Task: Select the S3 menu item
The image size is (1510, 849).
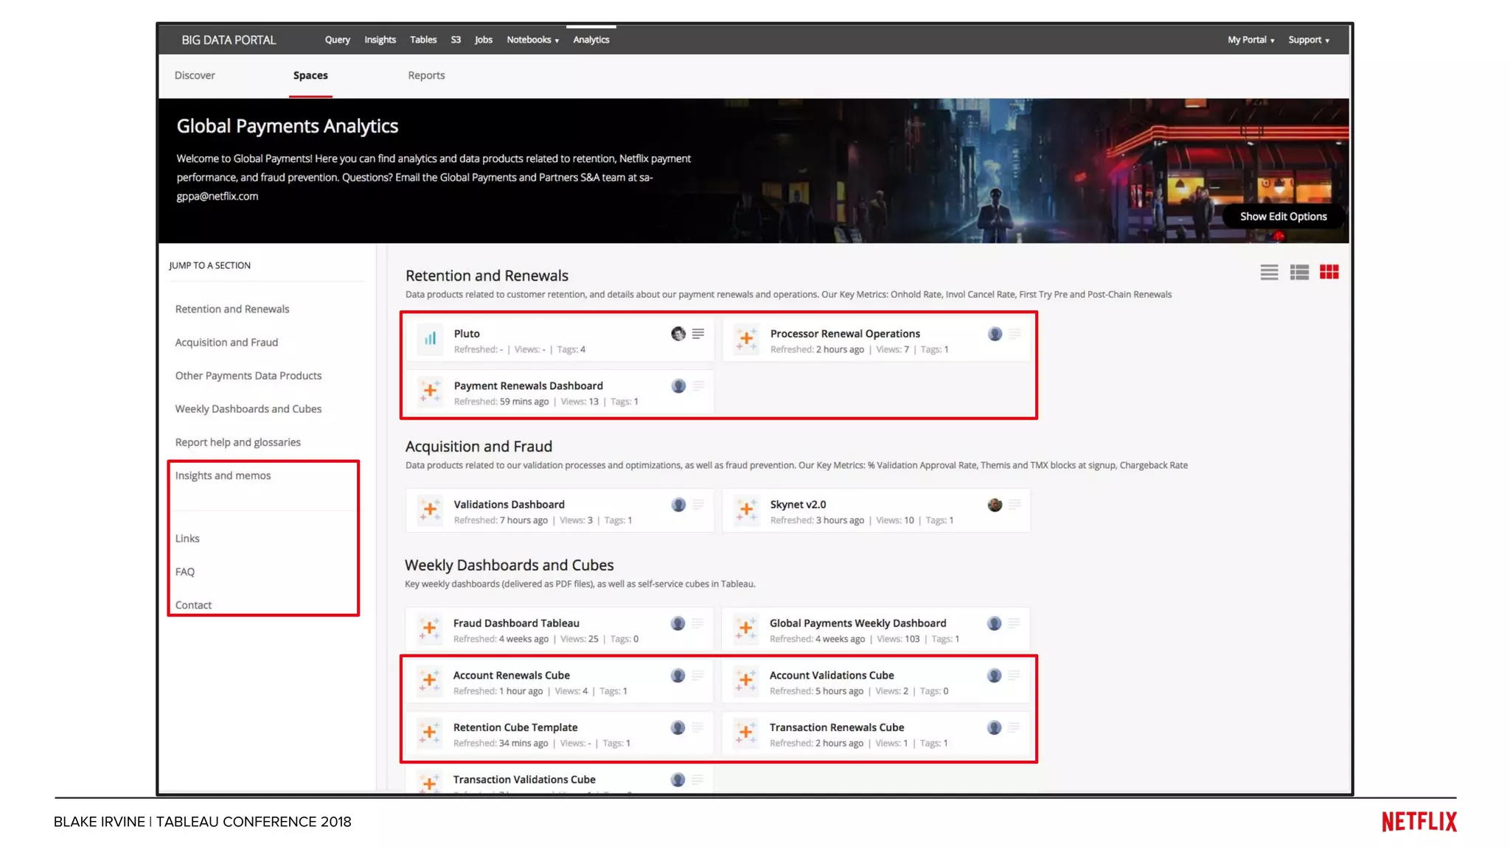Action: pos(456,40)
